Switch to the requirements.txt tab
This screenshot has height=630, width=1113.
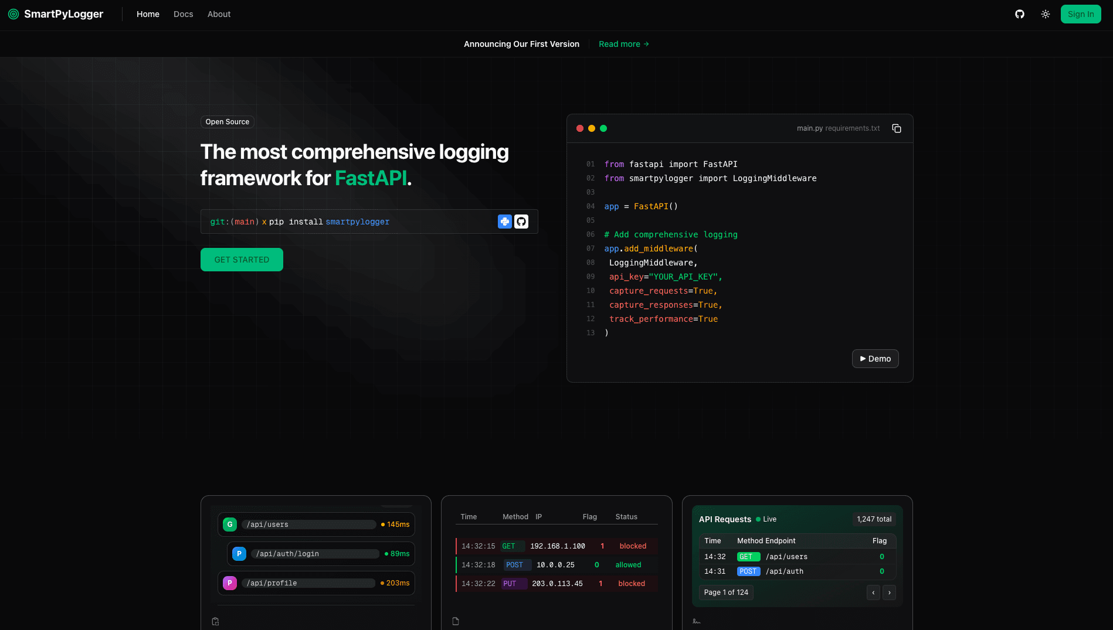(x=852, y=128)
